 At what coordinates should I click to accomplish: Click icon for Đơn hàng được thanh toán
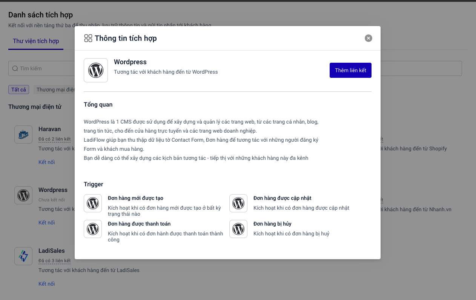(93, 229)
